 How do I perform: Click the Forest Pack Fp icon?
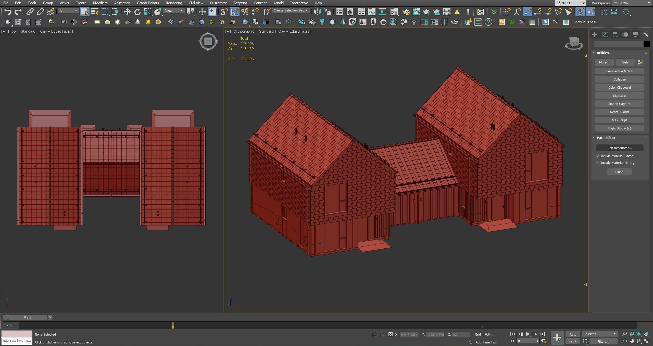pos(501,22)
